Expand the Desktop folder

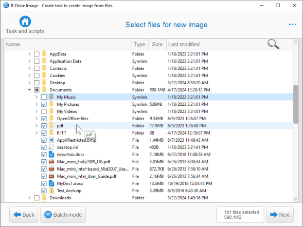(29, 83)
